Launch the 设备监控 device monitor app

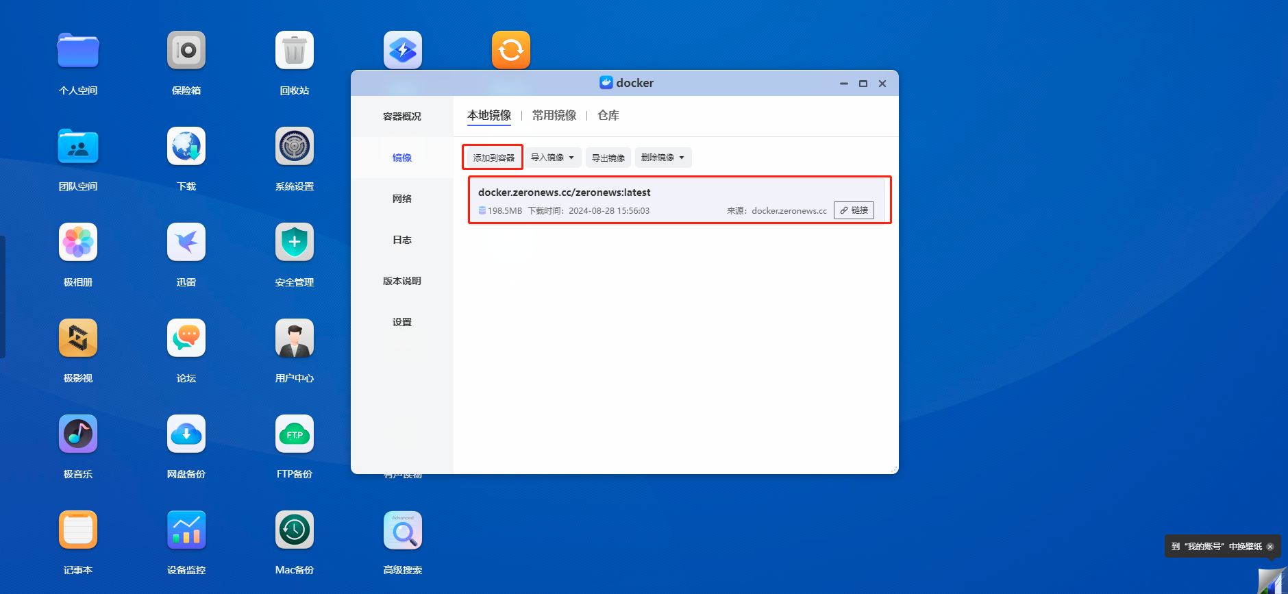(186, 530)
